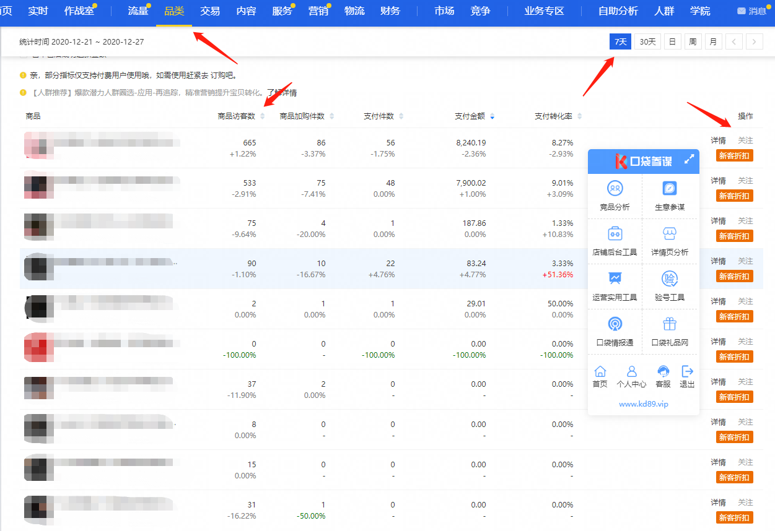Open the 竞争 tab
Screen dimensions: 775x531
click(480, 11)
